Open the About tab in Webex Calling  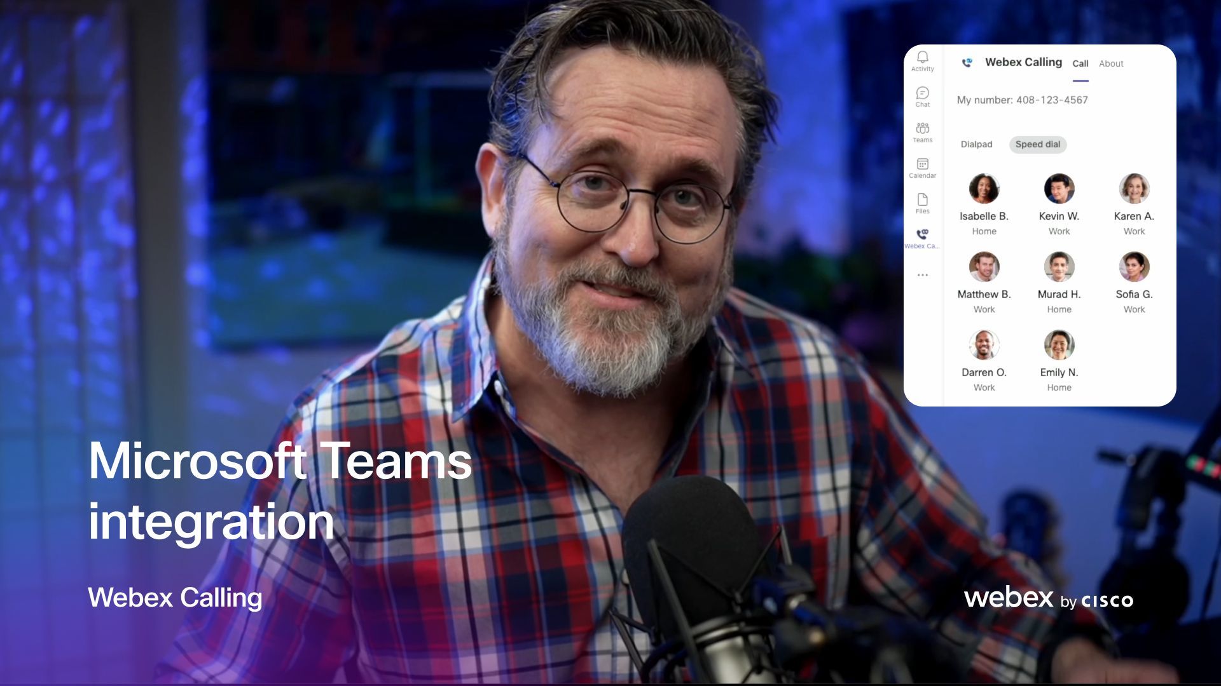[x=1111, y=63]
